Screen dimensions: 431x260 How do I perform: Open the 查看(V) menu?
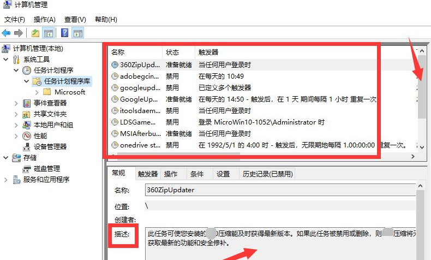(x=75, y=20)
